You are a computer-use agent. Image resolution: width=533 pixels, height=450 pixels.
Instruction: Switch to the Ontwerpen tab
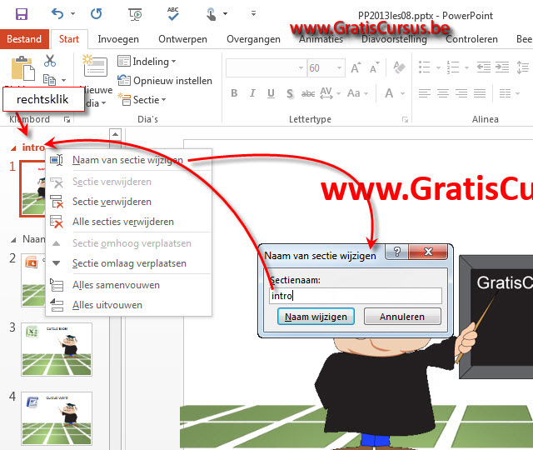click(x=182, y=39)
